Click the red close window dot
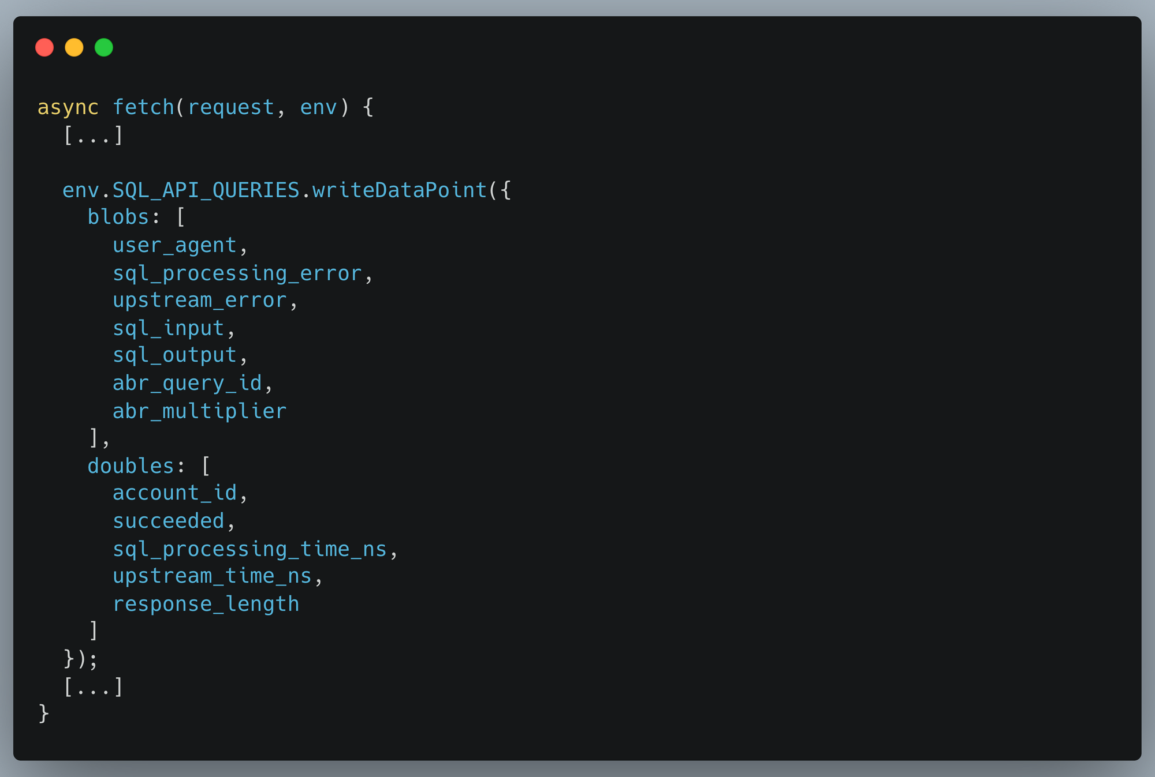 tap(44, 47)
